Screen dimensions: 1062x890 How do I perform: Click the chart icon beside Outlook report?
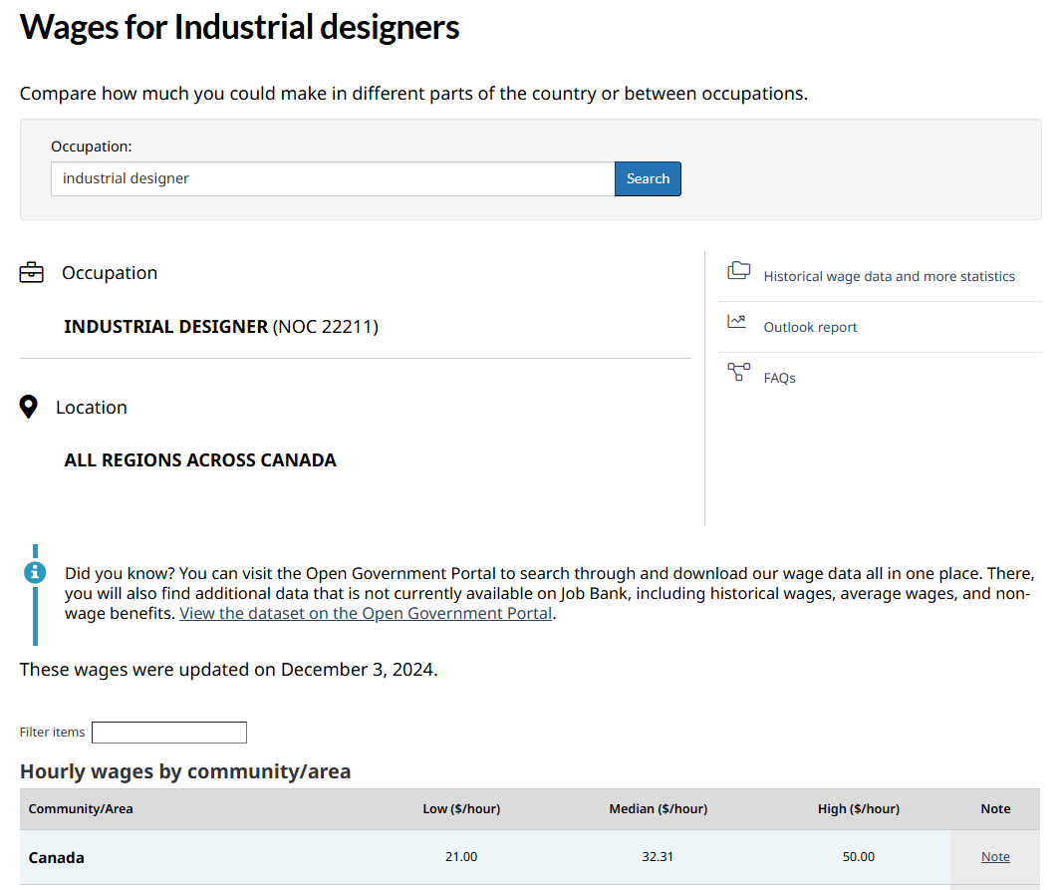click(737, 322)
